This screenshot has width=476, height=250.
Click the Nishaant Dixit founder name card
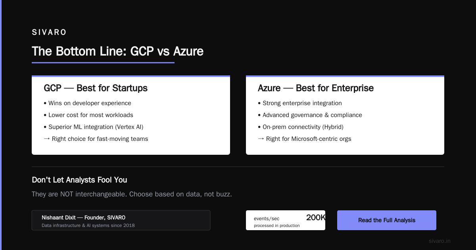tap(121, 220)
